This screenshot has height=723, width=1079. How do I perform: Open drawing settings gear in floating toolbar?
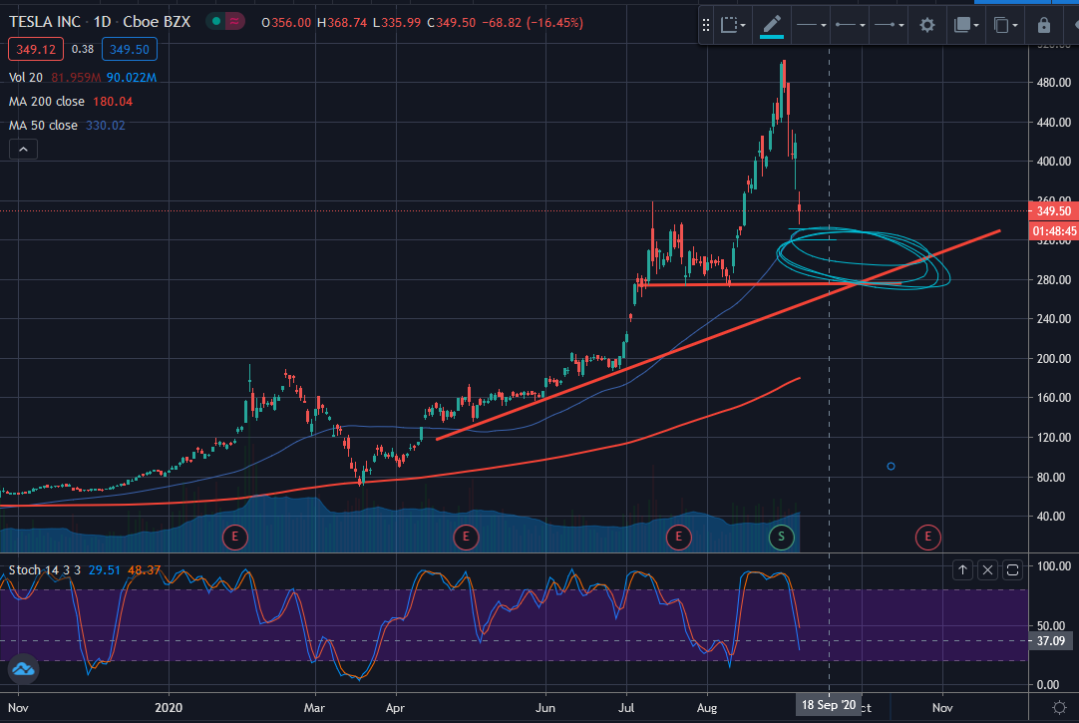927,25
